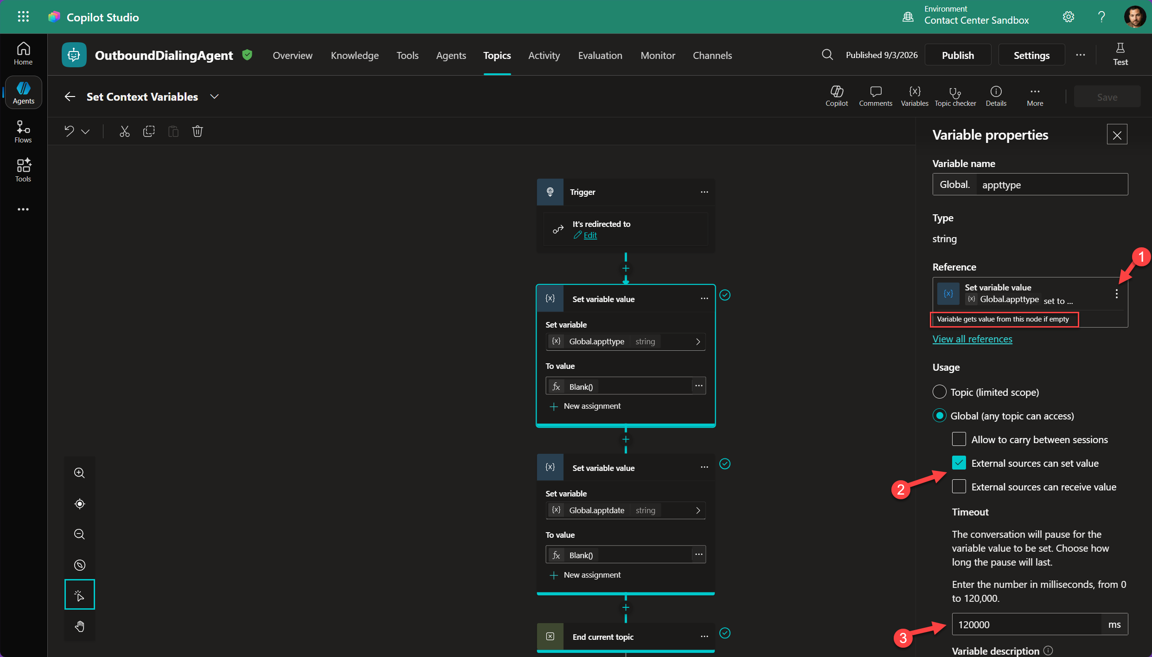Image resolution: width=1152 pixels, height=657 pixels.
Task: Switch to the Tools tab
Action: point(407,55)
